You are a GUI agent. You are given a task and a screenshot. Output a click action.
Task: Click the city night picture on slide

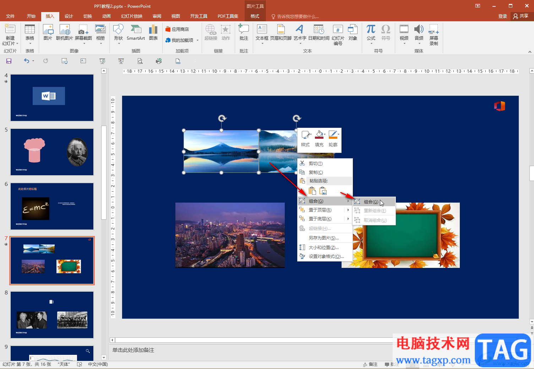(x=230, y=235)
